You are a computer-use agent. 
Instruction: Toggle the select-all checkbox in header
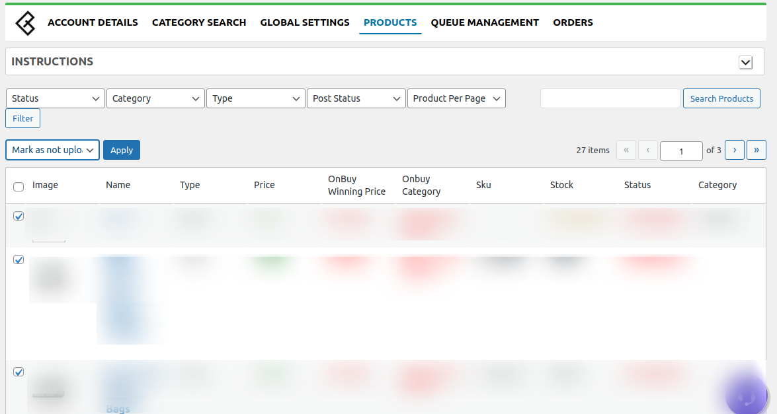point(19,187)
